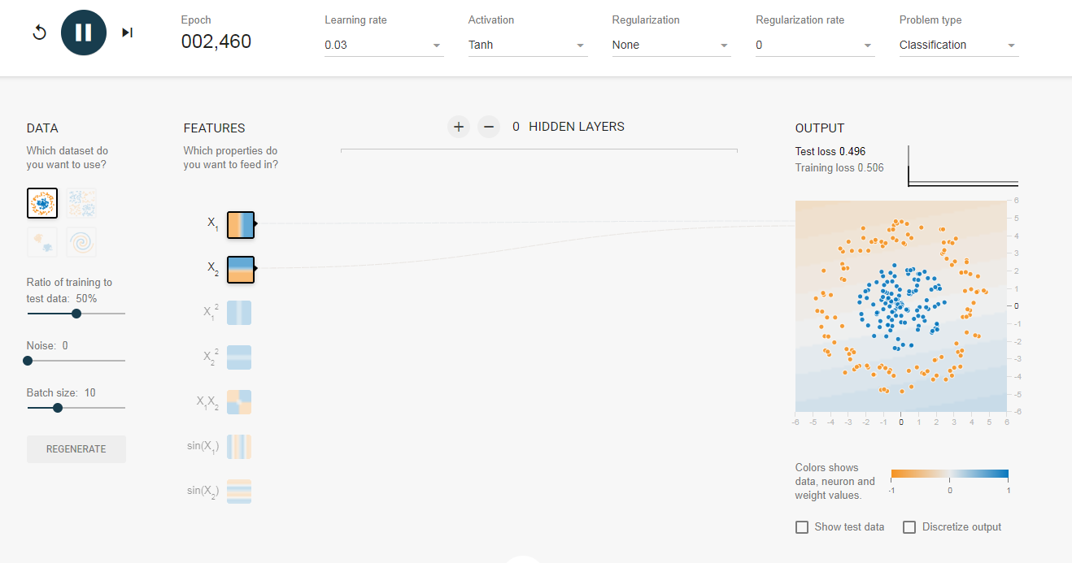1072x563 pixels.
Task: Adjust the ratio of training to test data slider
Action: tap(76, 314)
